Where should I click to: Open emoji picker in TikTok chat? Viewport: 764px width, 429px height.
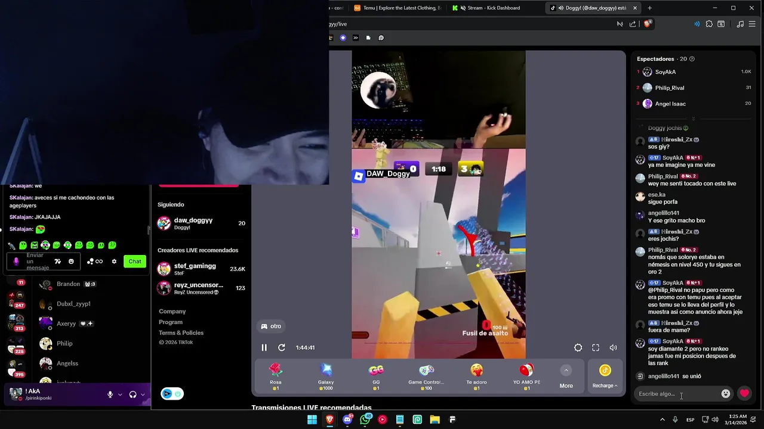click(726, 394)
